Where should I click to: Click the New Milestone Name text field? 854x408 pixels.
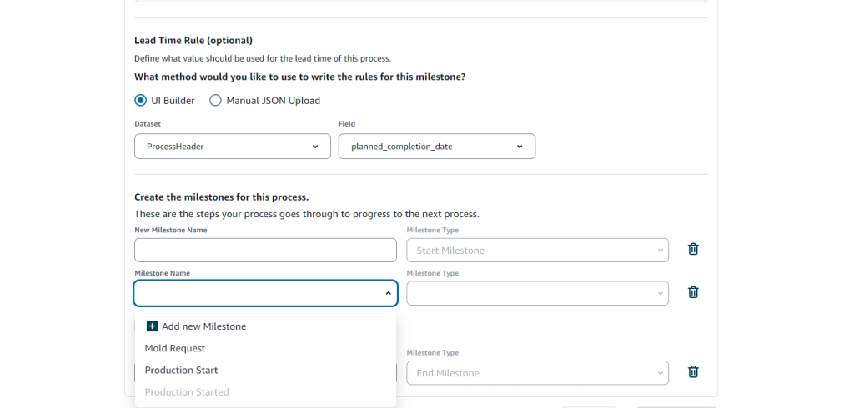(265, 251)
